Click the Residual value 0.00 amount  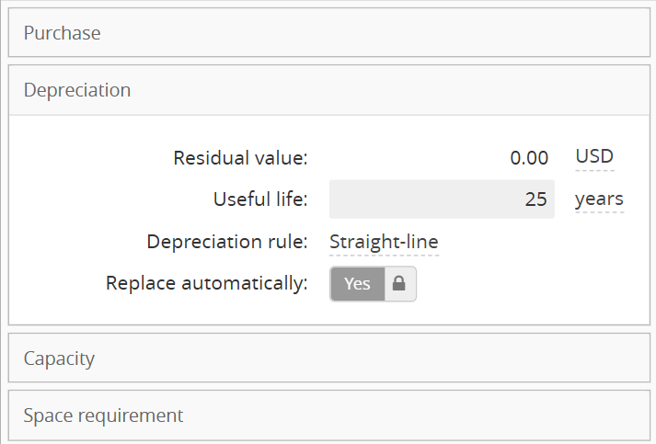click(x=529, y=158)
